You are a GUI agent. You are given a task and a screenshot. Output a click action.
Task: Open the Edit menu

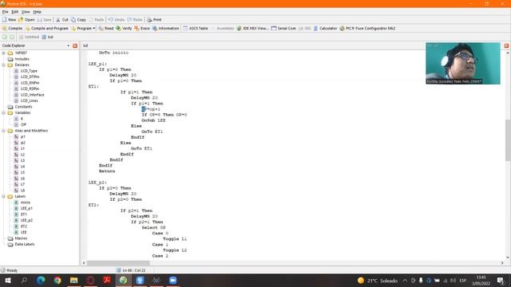click(15, 12)
